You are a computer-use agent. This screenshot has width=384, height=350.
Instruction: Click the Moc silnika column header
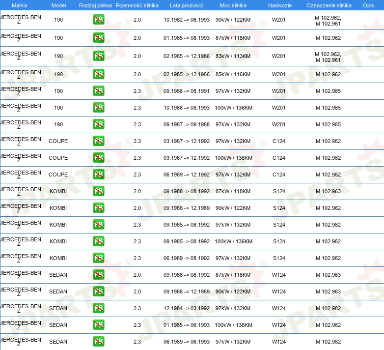233,5
